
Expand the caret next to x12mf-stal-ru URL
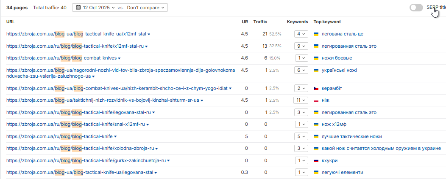point(147,46)
